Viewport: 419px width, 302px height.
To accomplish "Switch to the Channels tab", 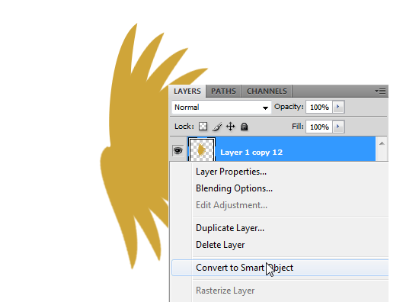I will coord(267,92).
